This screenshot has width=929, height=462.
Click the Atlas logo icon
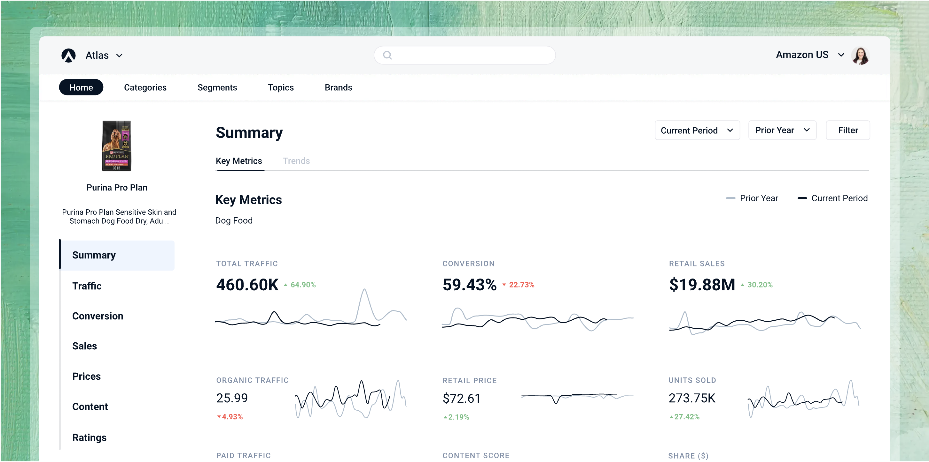click(68, 56)
